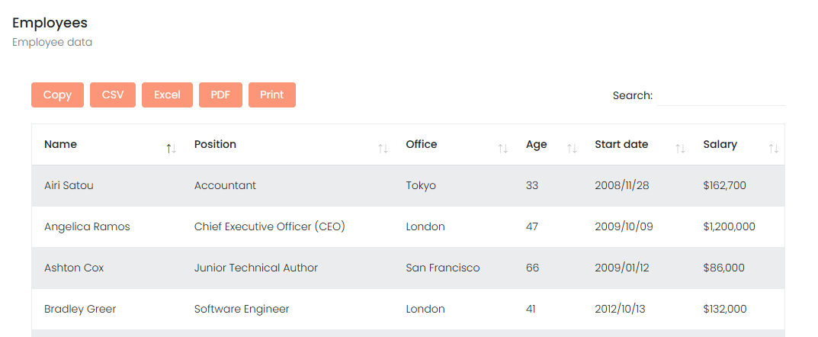
Task: Focus the Search input field
Action: 720,96
